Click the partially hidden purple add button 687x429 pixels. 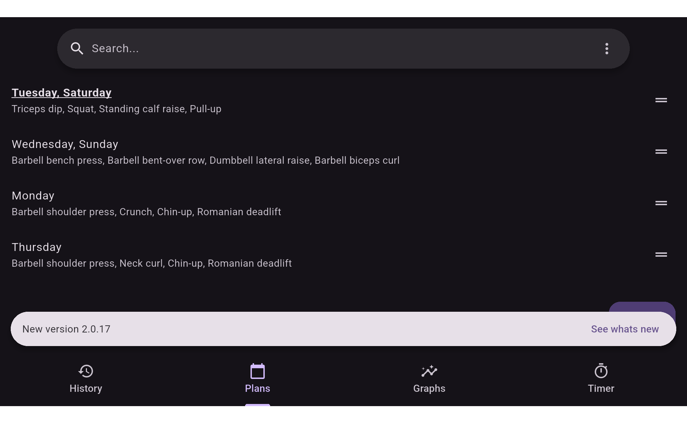tap(642, 307)
